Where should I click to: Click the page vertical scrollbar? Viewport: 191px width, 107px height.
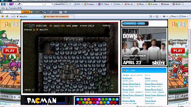tap(190, 41)
